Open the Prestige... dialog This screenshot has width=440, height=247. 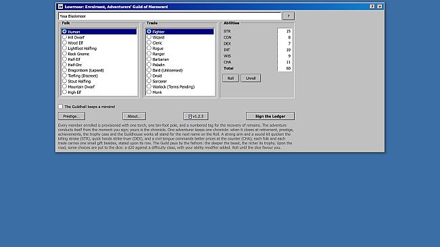(x=72, y=116)
